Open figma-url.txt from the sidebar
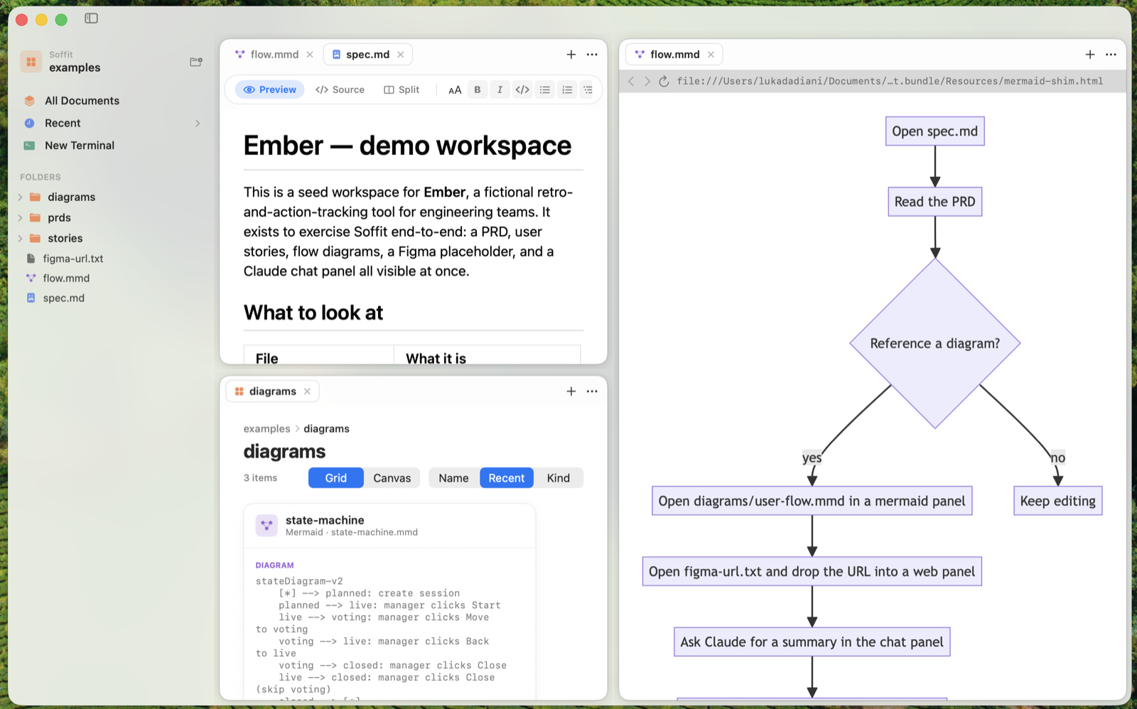The width and height of the screenshot is (1137, 709). click(x=72, y=259)
